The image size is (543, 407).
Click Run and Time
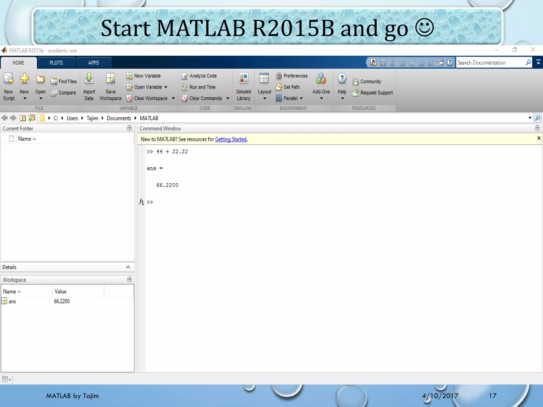tap(199, 87)
